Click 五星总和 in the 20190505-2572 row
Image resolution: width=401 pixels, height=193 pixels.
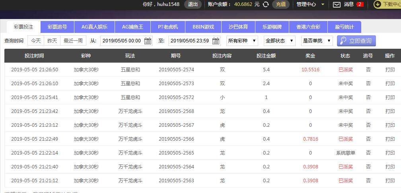[130, 97]
